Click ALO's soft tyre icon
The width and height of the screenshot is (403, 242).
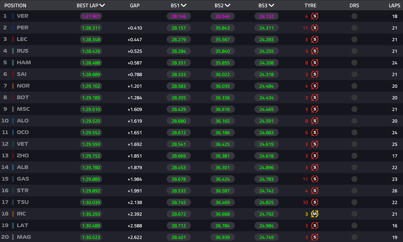(x=315, y=121)
